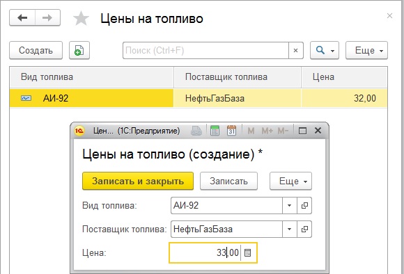Image resolution: width=404 pixels, height=274 pixels.
Task: Click the Поставщик топлива input field
Action: coord(226,229)
